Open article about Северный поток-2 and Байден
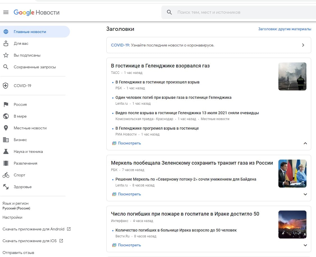The image size is (316, 257). tap(186, 179)
